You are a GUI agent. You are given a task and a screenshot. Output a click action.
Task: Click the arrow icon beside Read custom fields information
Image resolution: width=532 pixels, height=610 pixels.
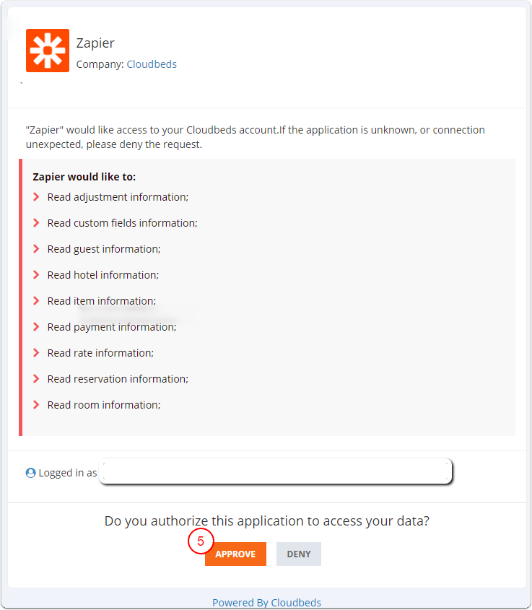pos(37,223)
